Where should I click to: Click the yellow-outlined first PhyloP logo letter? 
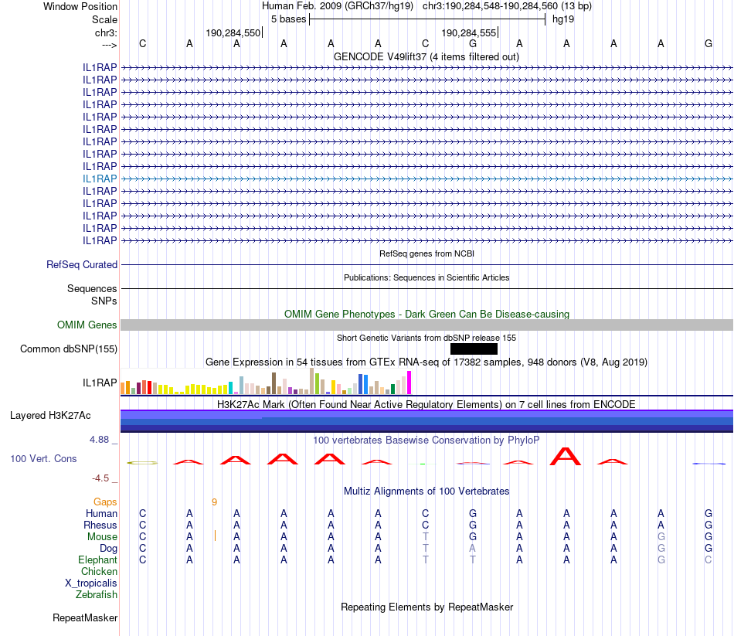click(142, 463)
